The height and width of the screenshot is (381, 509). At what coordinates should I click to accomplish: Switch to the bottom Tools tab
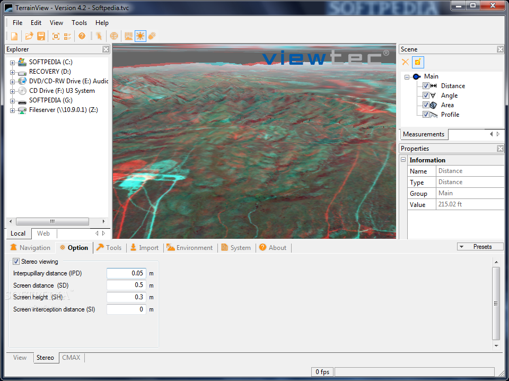pyautogui.click(x=109, y=247)
